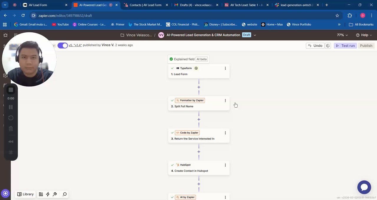Image resolution: width=377 pixels, height=200 pixels.
Task: Switch to Contacts | AV Lead Form tab
Action: (145, 5)
